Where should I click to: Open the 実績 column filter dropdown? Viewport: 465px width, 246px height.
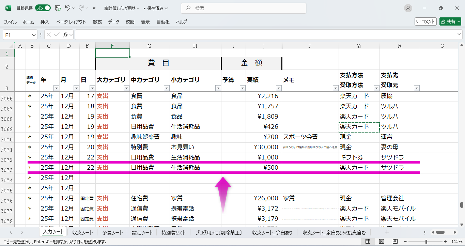(x=278, y=88)
